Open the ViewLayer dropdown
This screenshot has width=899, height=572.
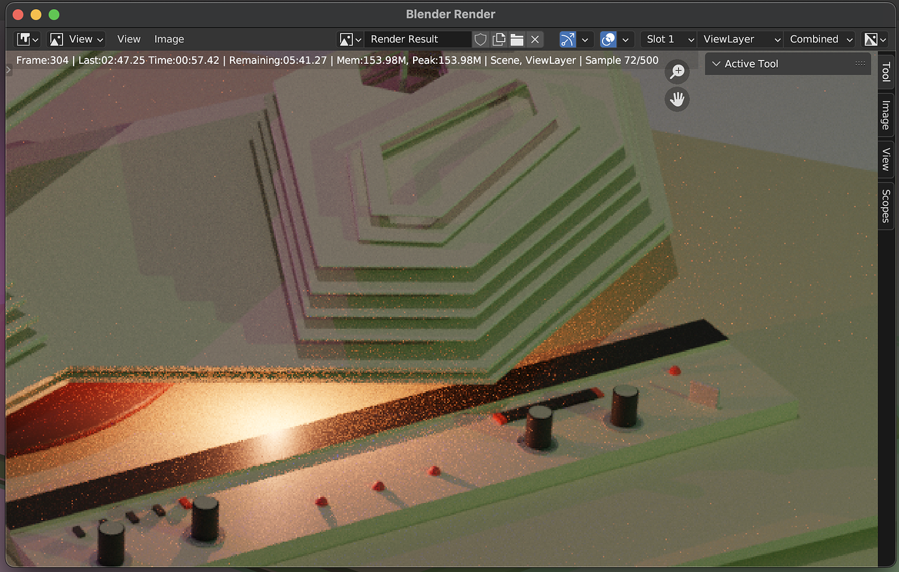tap(741, 39)
